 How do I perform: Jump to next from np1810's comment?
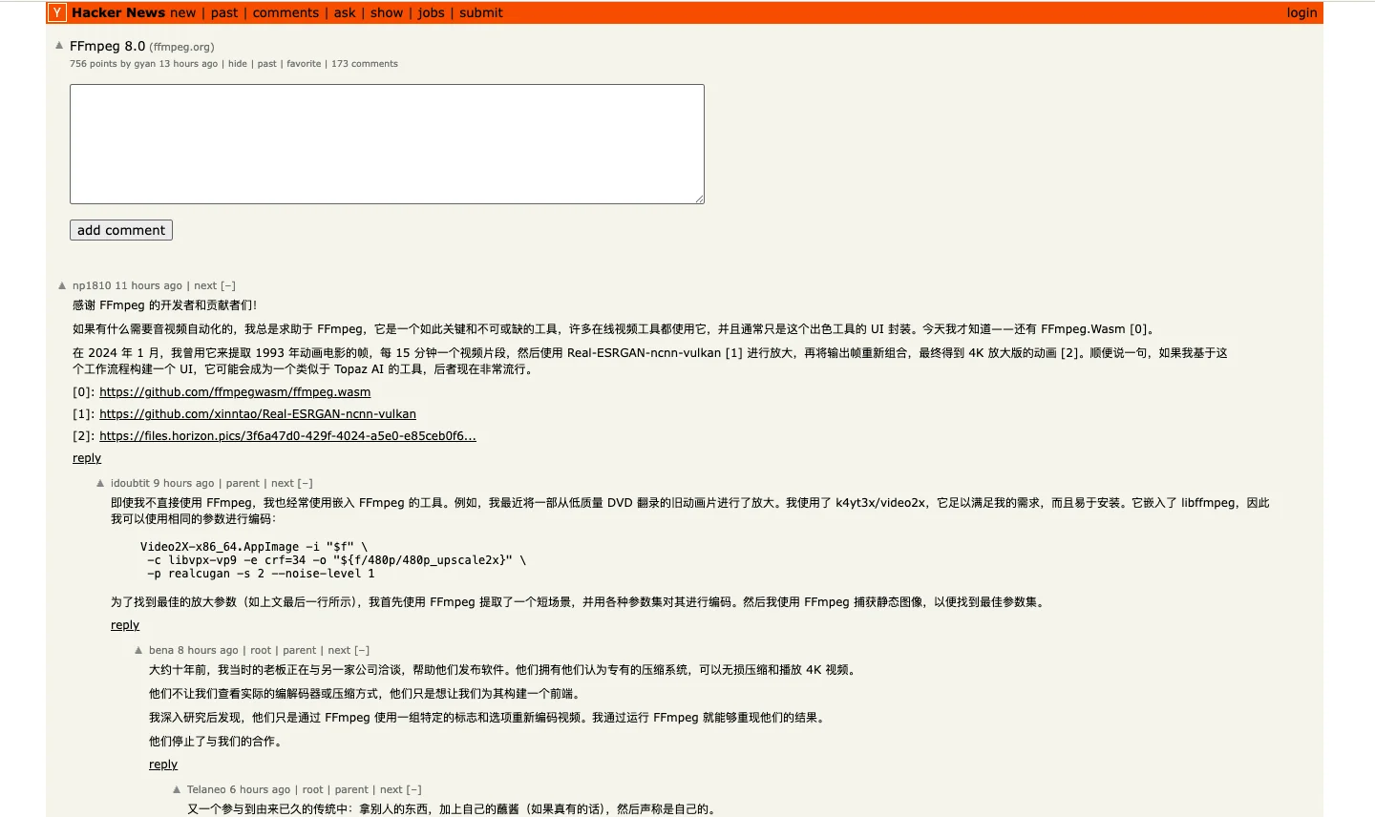coord(205,285)
